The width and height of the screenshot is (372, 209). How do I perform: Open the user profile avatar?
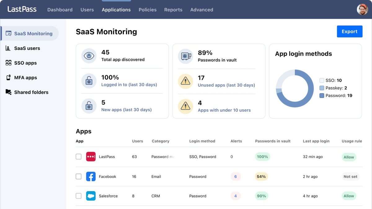(362, 9)
